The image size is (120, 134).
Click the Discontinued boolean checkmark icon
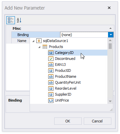click(x=51, y=59)
